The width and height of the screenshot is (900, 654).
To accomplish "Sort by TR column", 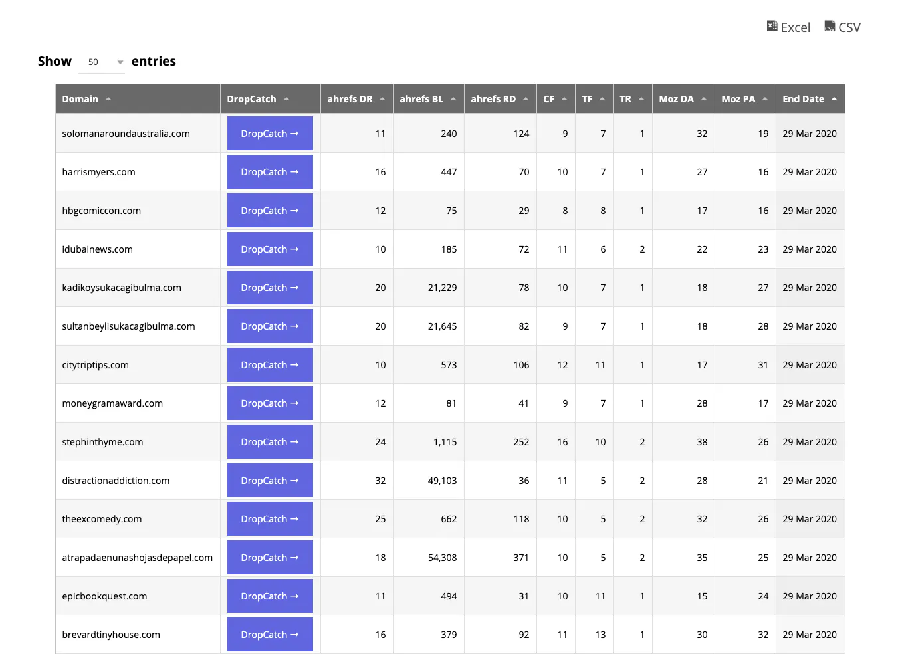I will pyautogui.click(x=633, y=99).
